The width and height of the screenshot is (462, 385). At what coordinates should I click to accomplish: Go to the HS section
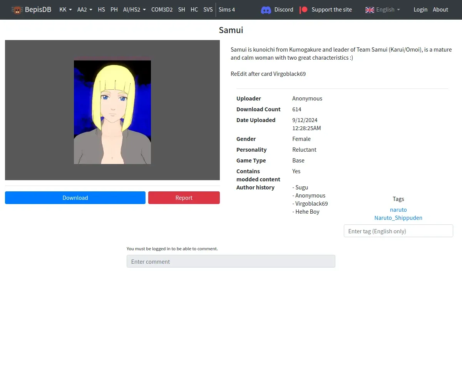[x=101, y=10]
